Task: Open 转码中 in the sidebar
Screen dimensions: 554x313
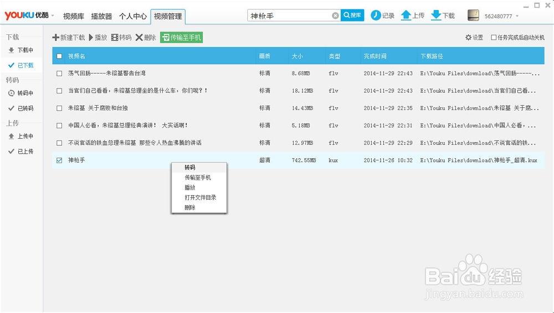Action: click(21, 93)
